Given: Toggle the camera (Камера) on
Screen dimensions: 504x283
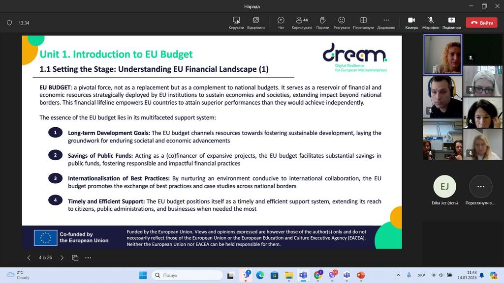Looking at the screenshot, I should [411, 23].
